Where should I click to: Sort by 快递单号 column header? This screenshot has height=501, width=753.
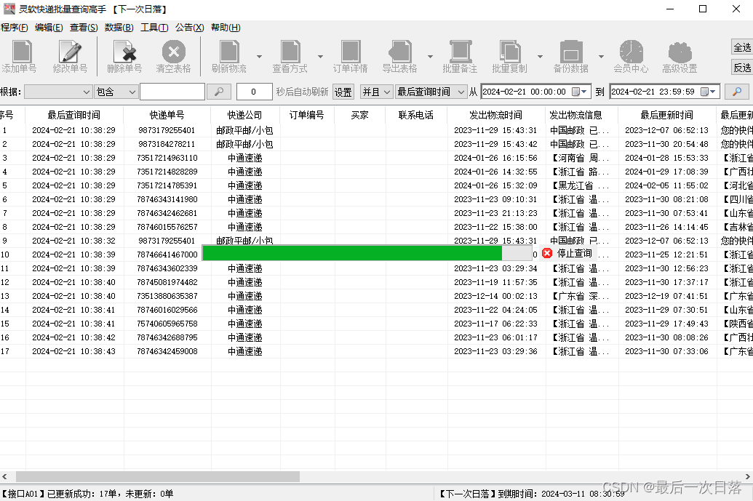[x=167, y=115]
